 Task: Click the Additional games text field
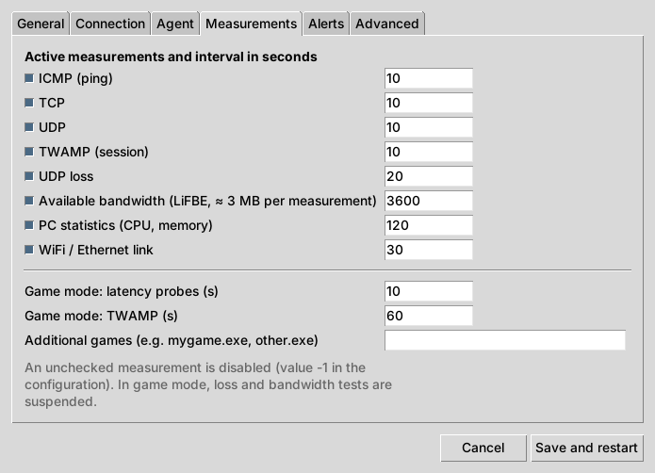pos(505,340)
